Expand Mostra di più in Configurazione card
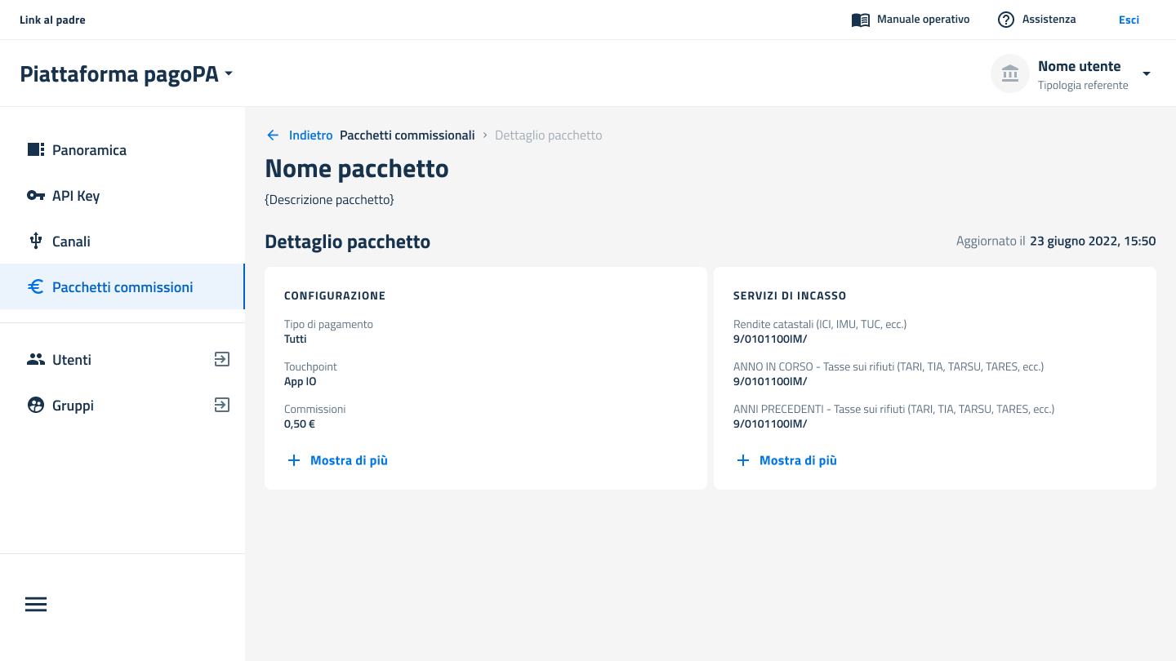This screenshot has height=661, width=1176. pos(338,460)
